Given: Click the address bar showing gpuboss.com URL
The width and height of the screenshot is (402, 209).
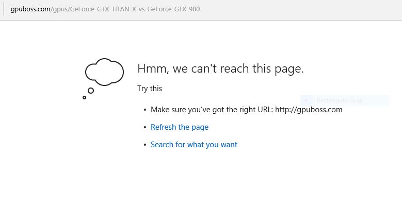Looking at the screenshot, I should coord(105,9).
